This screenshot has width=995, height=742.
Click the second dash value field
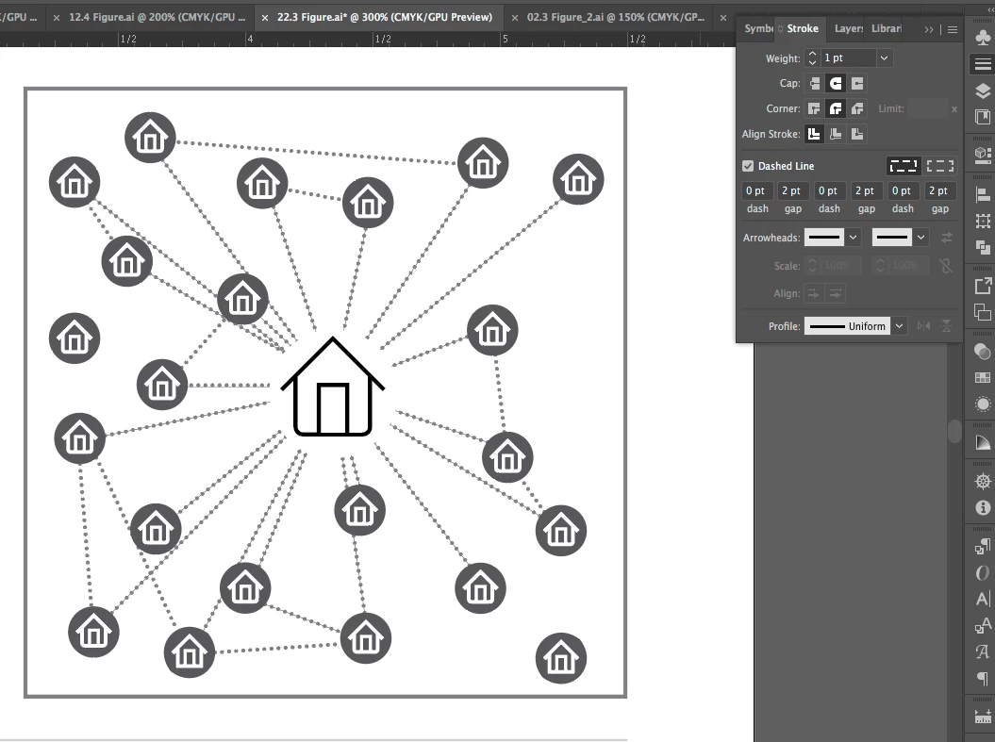[x=829, y=190]
